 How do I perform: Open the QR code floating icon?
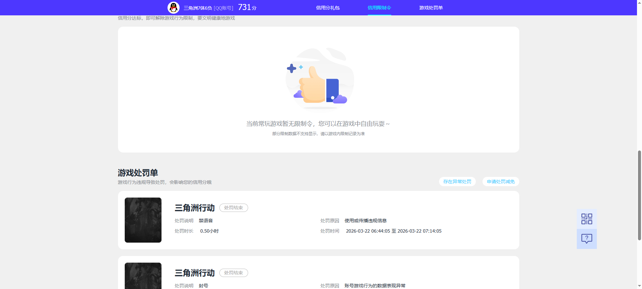click(586, 219)
